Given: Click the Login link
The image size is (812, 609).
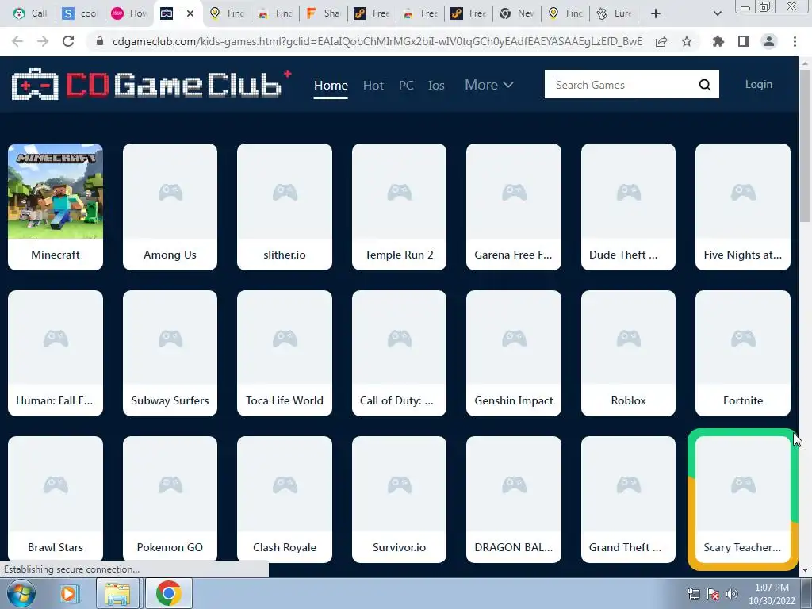Looking at the screenshot, I should (759, 84).
